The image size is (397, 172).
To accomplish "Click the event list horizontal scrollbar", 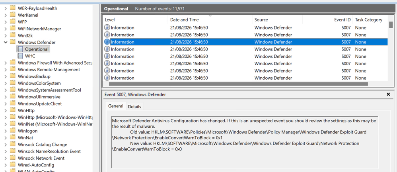I will click(238, 84).
